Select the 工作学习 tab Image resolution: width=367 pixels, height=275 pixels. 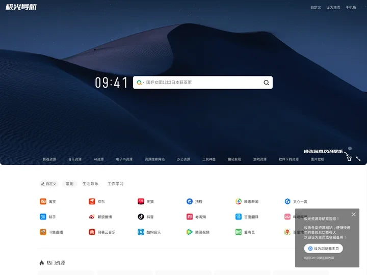pyautogui.click(x=115, y=184)
